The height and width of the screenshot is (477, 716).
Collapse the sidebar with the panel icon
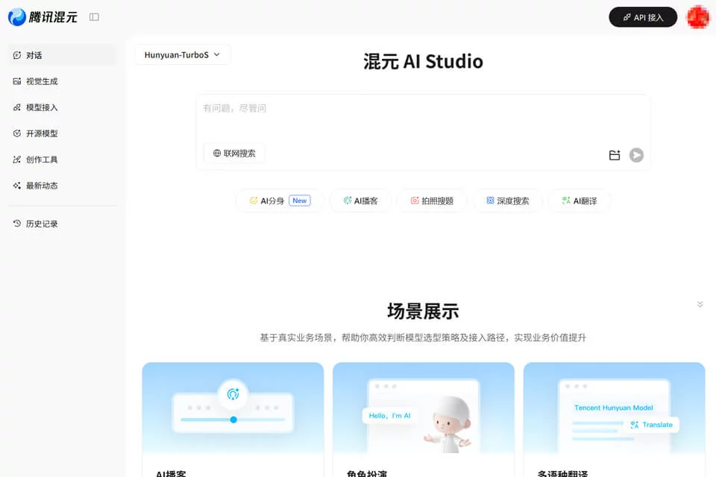point(94,17)
